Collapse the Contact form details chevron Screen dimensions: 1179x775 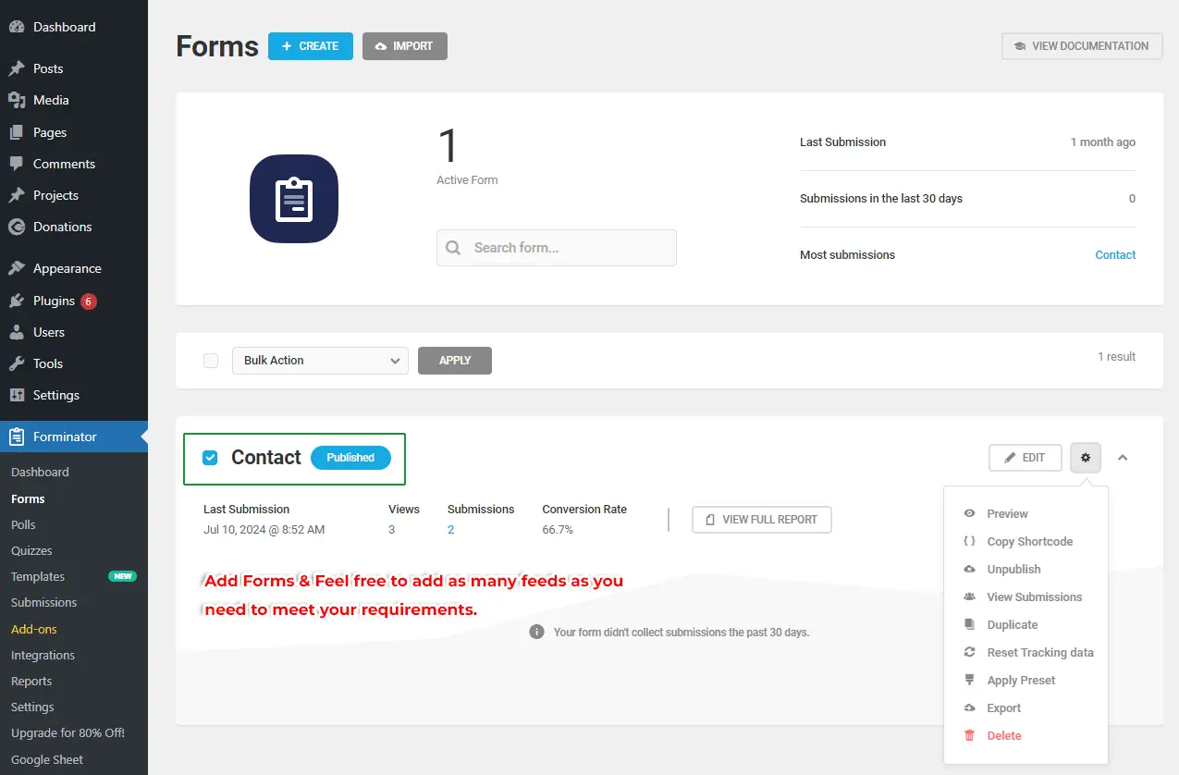[1123, 458]
